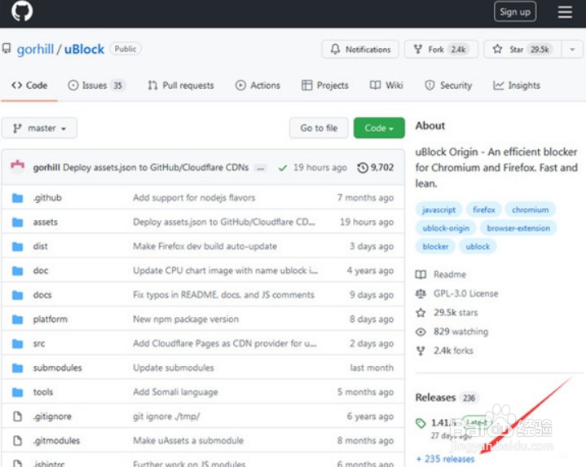Open the Insights tab

pyautogui.click(x=517, y=86)
